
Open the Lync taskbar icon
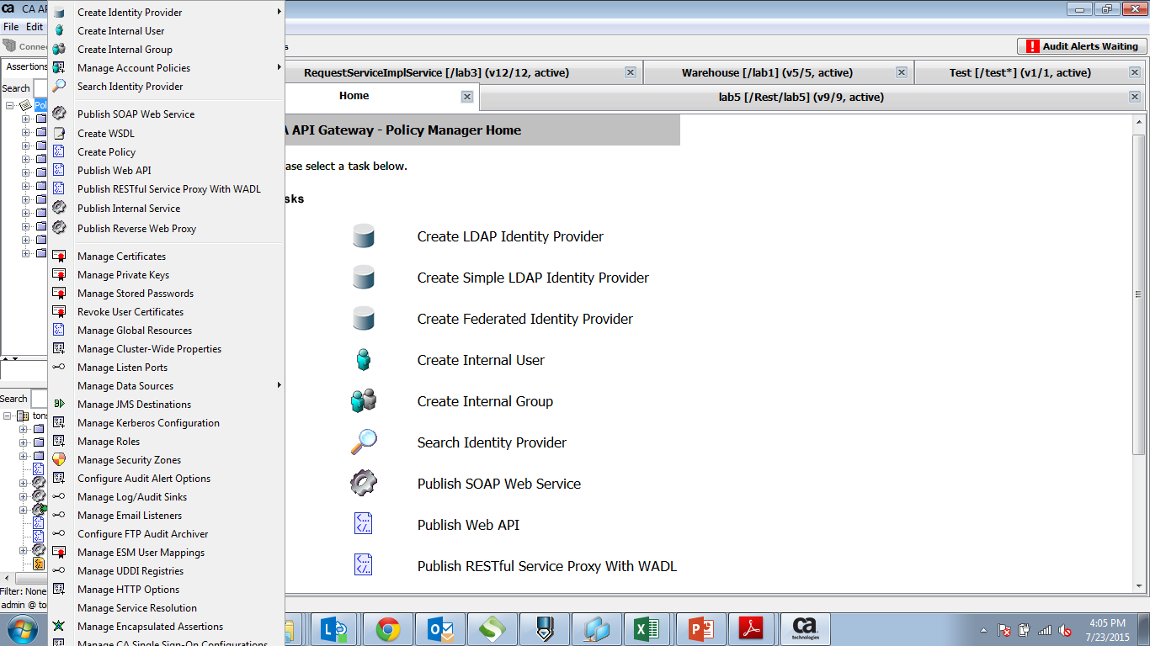click(x=336, y=629)
